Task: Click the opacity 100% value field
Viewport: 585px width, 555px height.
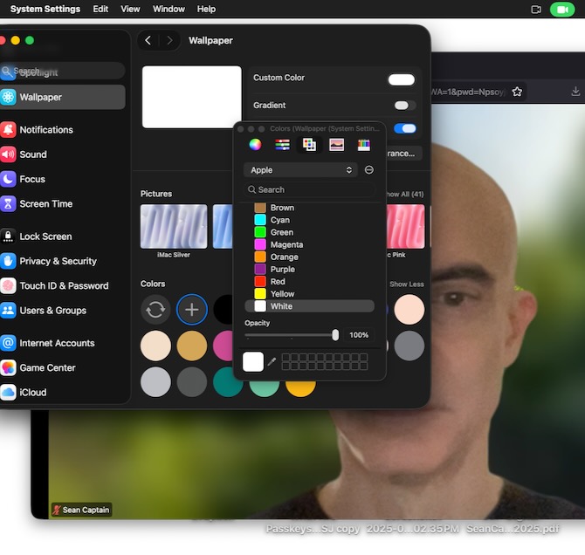Action: pos(359,335)
